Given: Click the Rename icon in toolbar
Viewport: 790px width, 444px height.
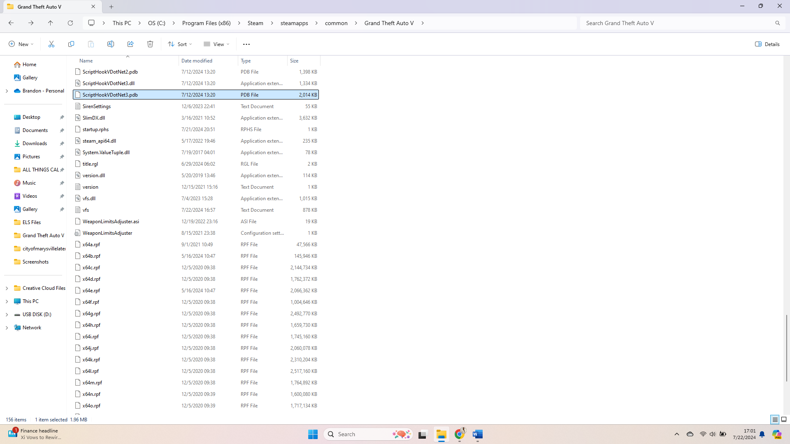Looking at the screenshot, I should pyautogui.click(x=111, y=44).
